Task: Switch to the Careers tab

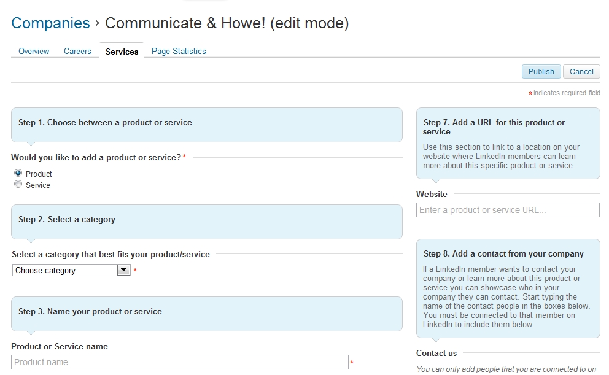Action: 77,51
